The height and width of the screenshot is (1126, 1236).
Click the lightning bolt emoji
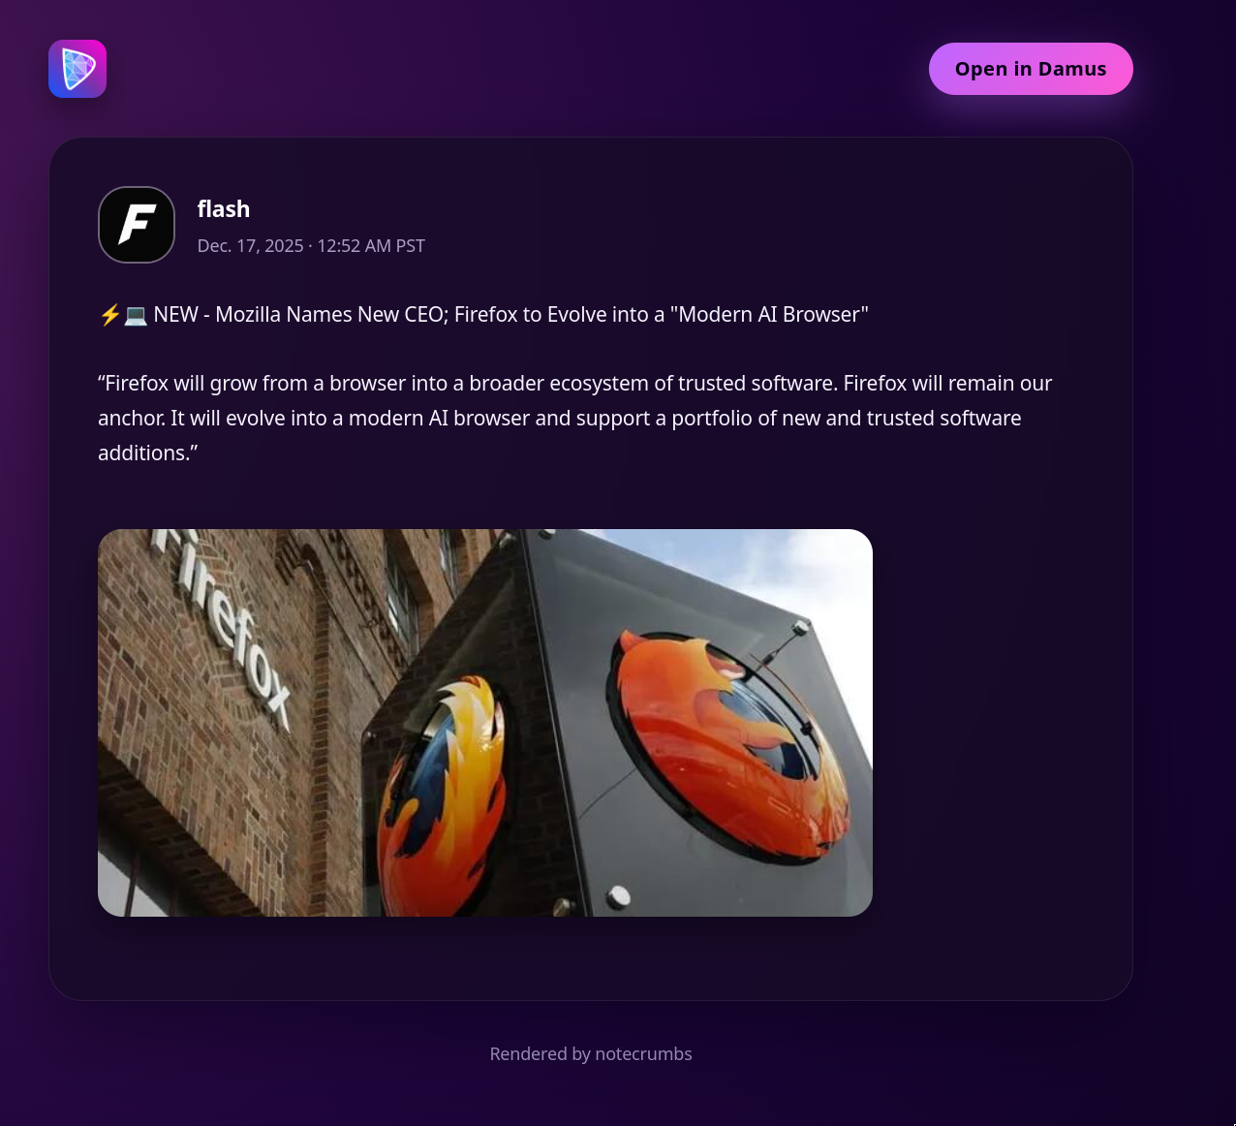click(109, 315)
